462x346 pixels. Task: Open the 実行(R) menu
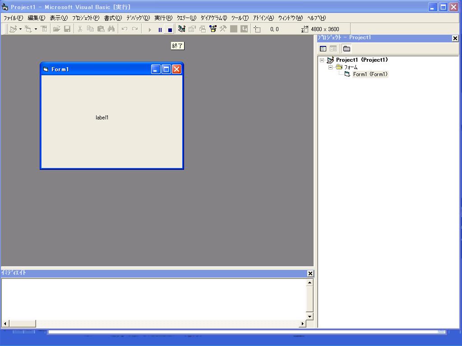[163, 18]
